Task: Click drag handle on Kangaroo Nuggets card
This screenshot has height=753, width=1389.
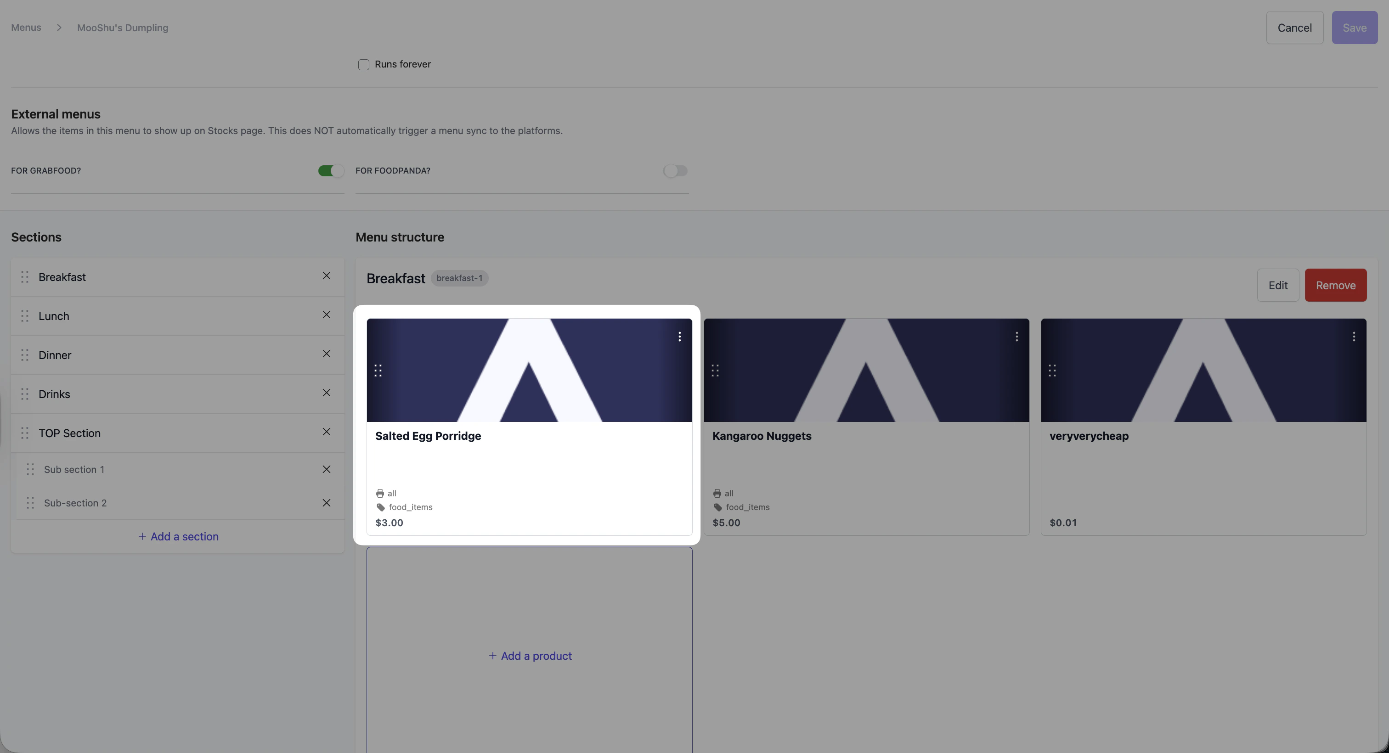Action: (715, 371)
